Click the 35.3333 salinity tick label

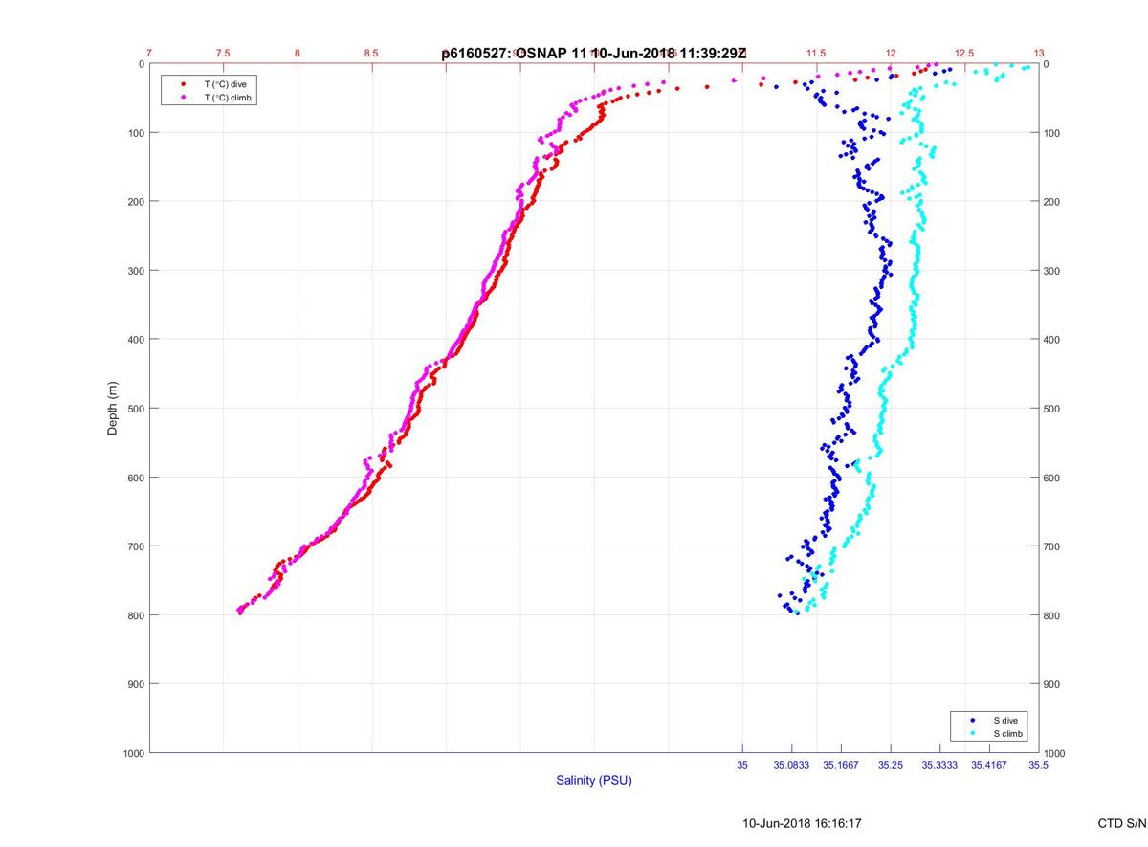939,765
